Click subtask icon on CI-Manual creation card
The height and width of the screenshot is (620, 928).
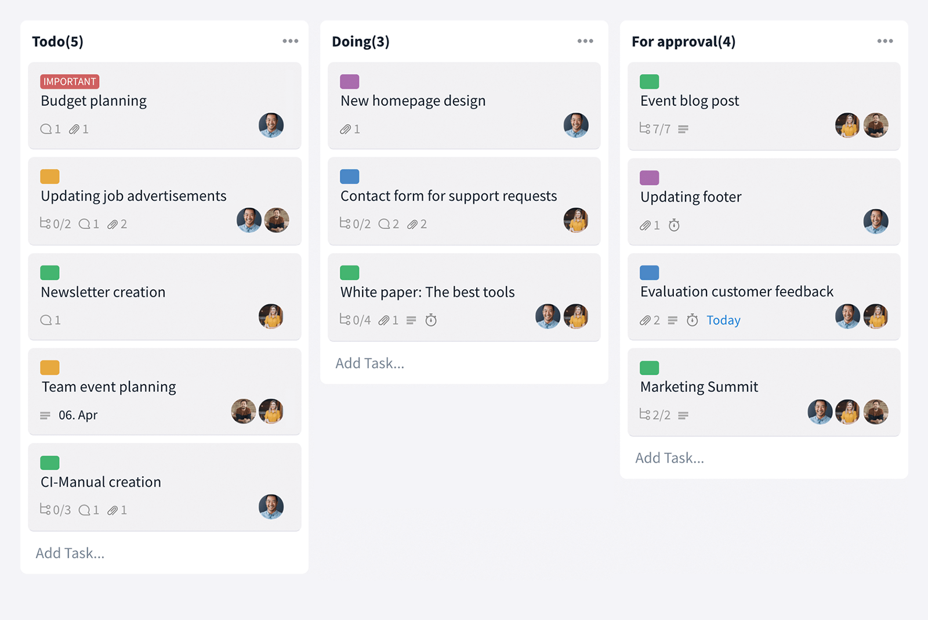coord(45,509)
